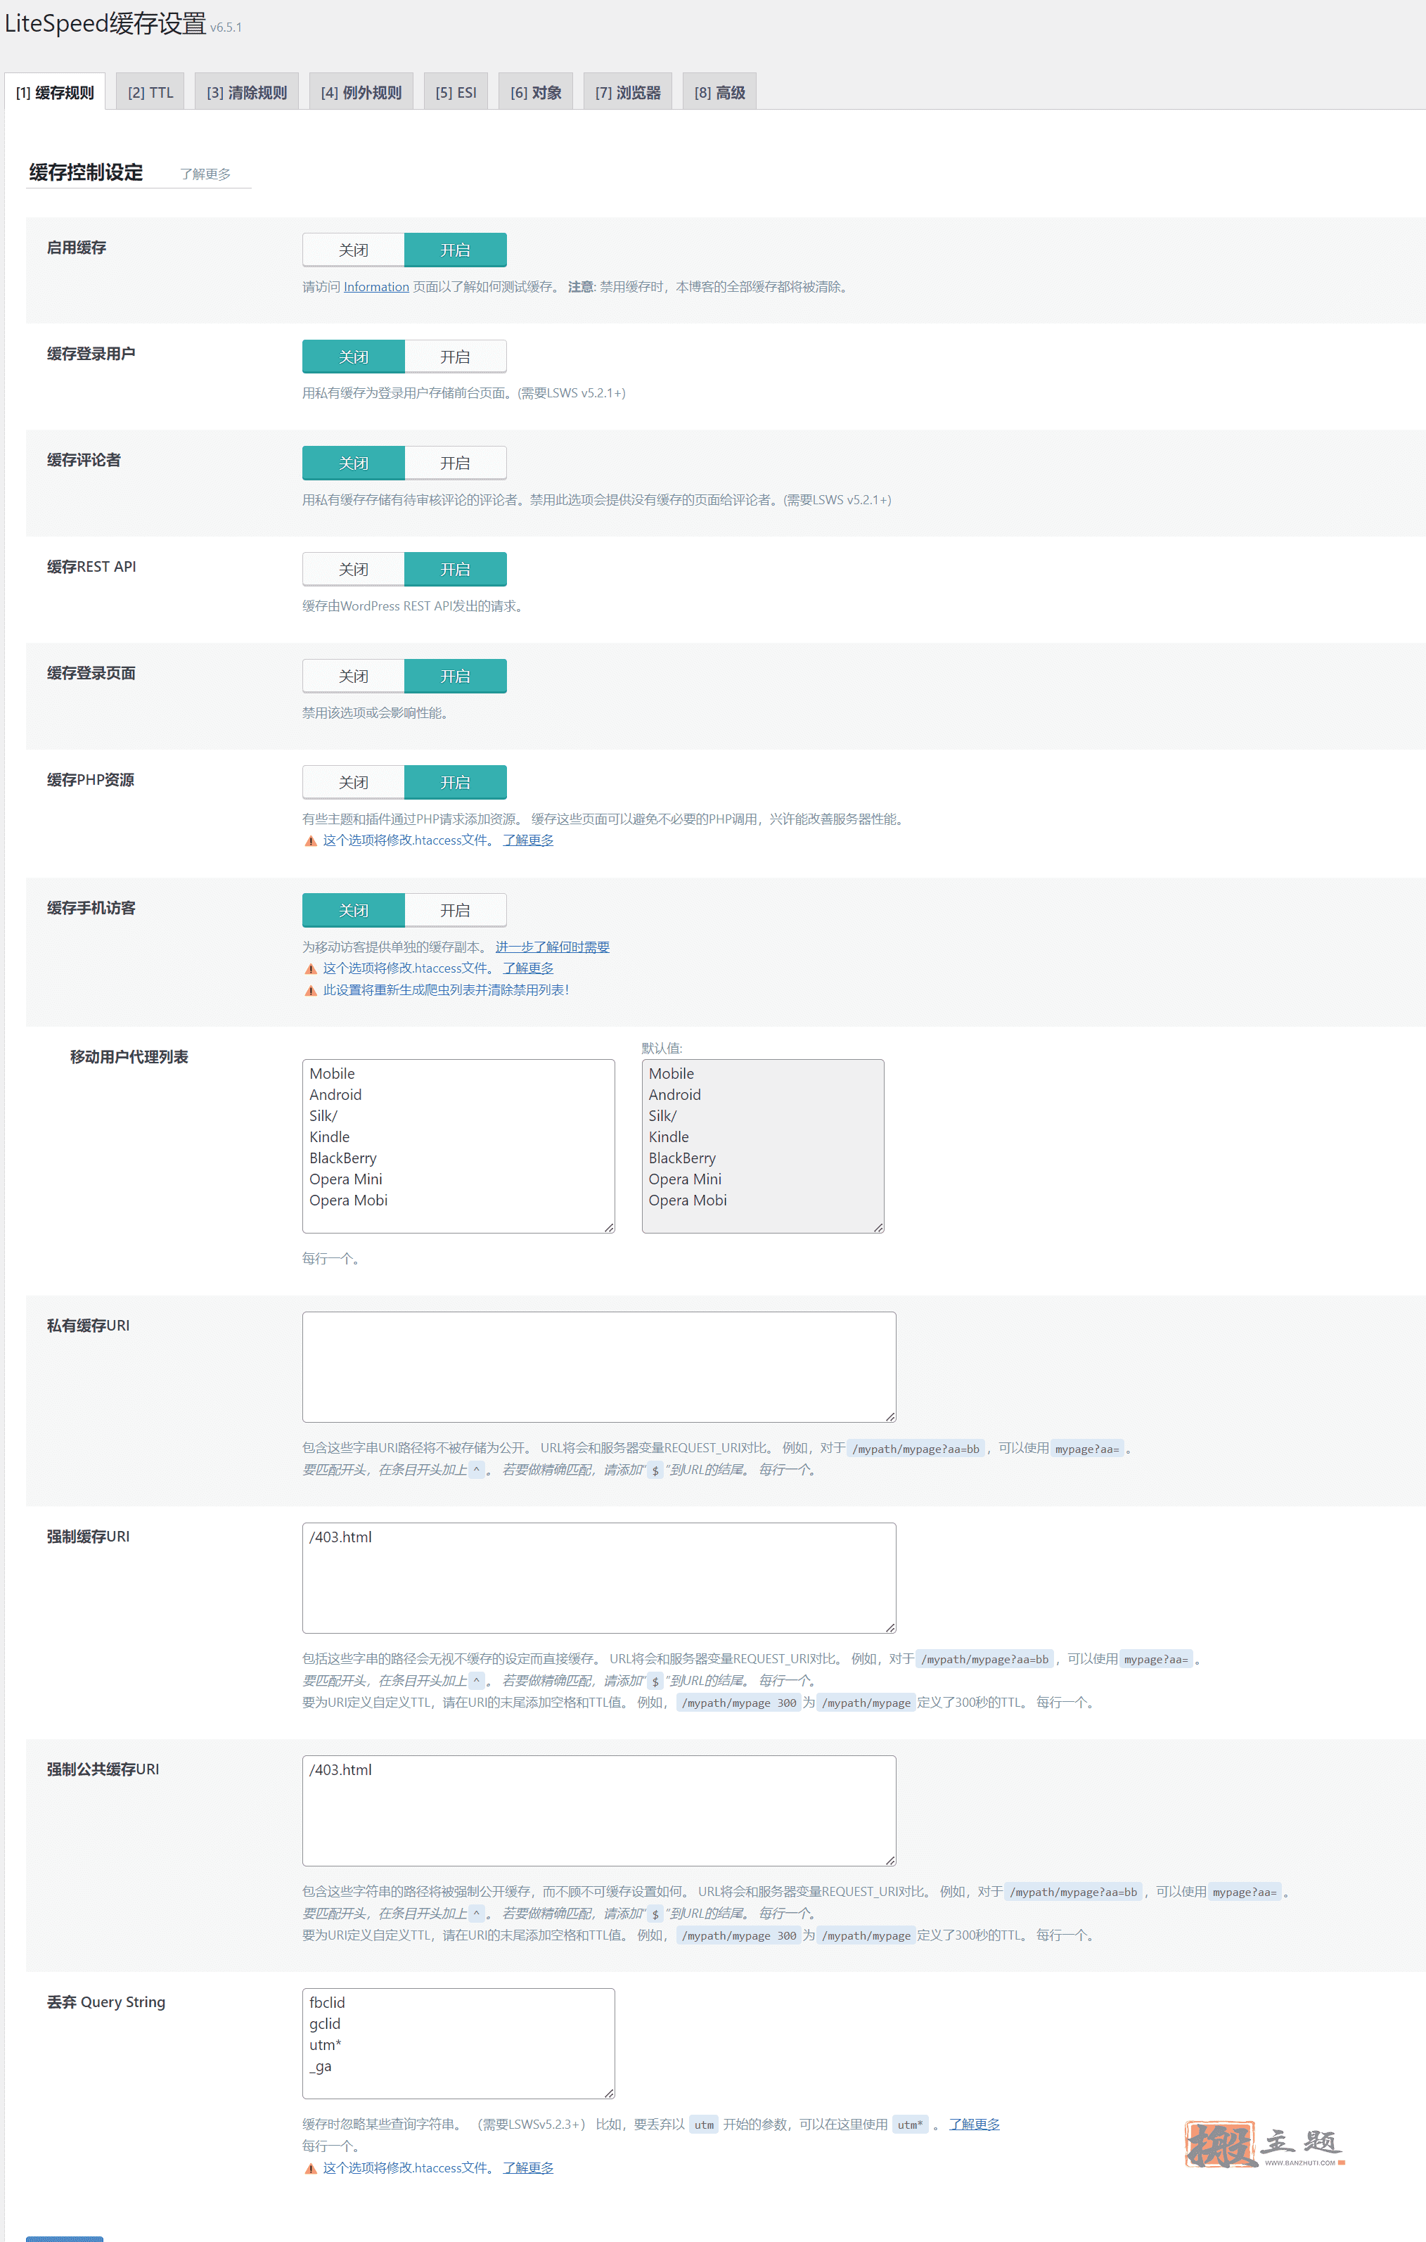Grab resize handle of 移动用户代理列表 textarea
The width and height of the screenshot is (1426, 2242).
pyautogui.click(x=609, y=1227)
